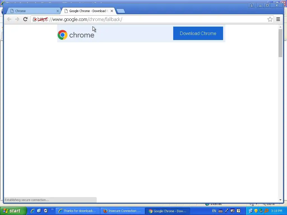Click the Download Chrome button
287x215 pixels.
tap(198, 33)
